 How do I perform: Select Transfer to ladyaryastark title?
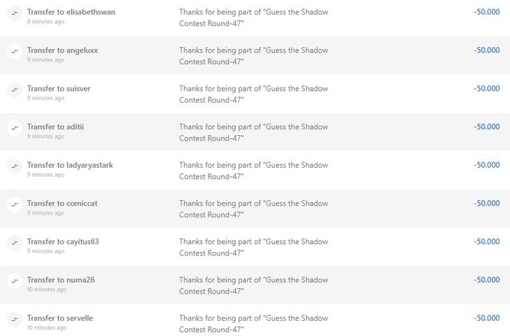point(70,165)
